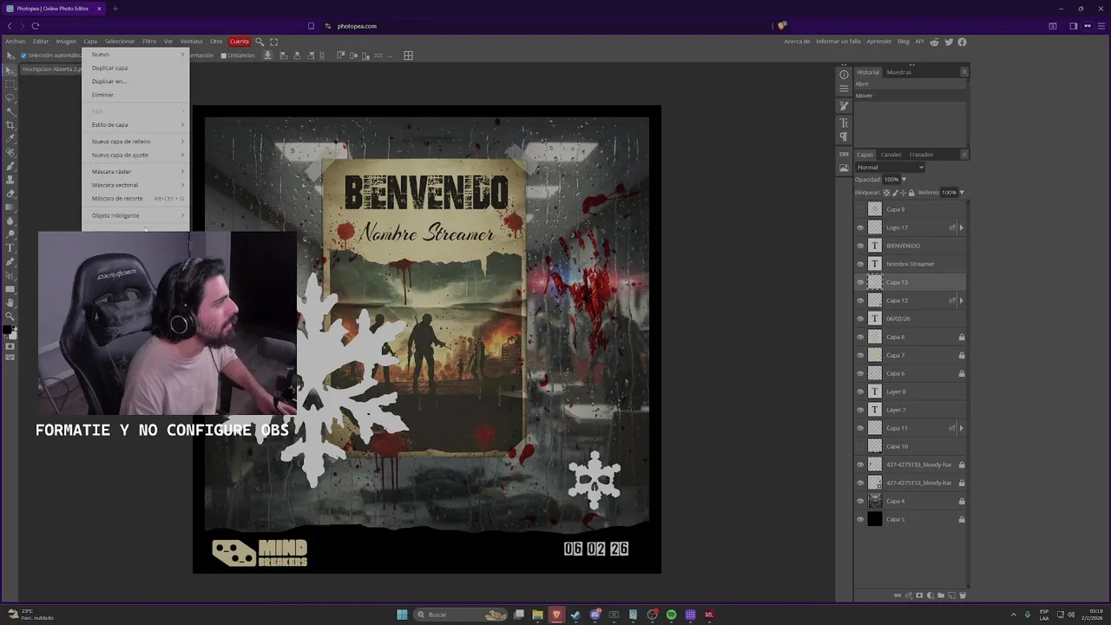The width and height of the screenshot is (1111, 625).
Task: Show the hidden Capa 9 layer
Action: click(860, 209)
